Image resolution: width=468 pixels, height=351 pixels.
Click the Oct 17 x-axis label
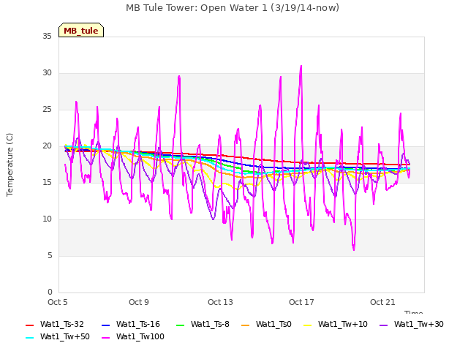(x=301, y=302)
